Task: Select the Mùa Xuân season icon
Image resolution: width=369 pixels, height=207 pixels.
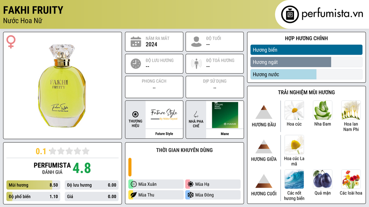Action: click(134, 184)
